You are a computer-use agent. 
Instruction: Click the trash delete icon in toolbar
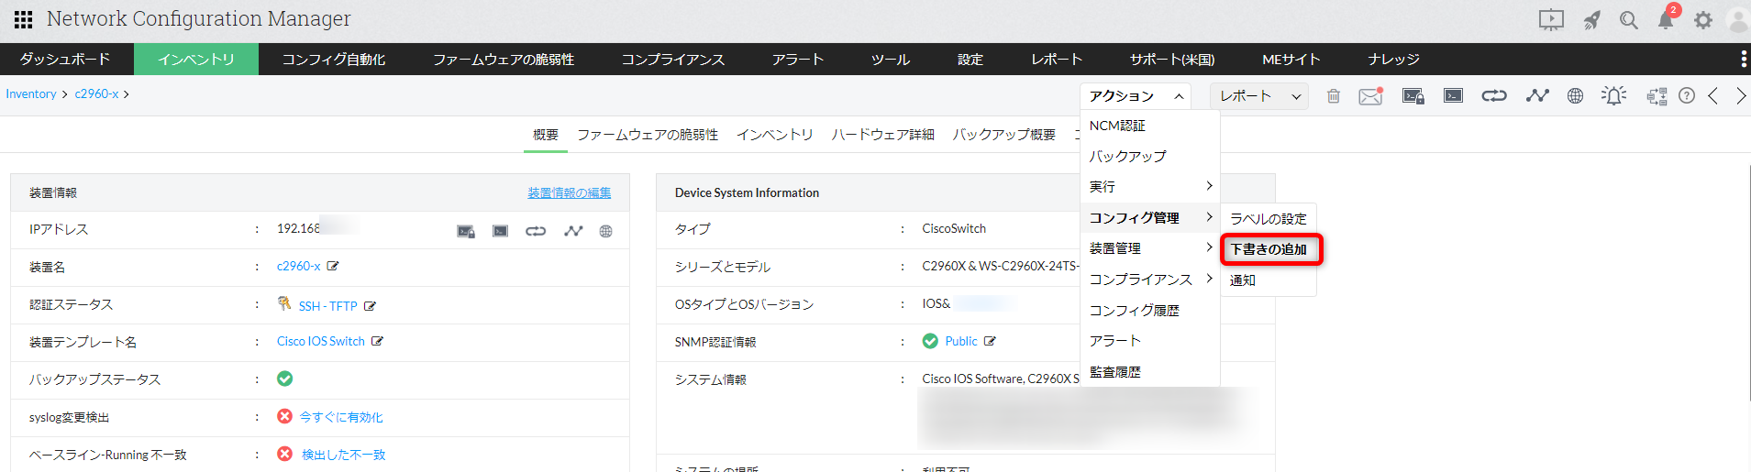pyautogui.click(x=1334, y=96)
